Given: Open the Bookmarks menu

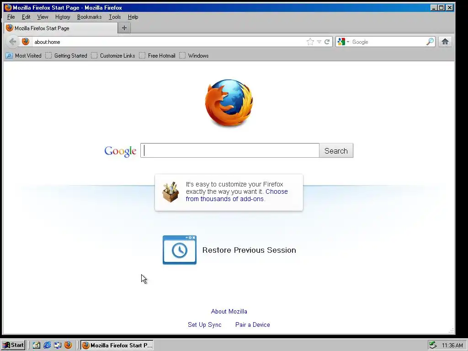Looking at the screenshot, I should [x=89, y=17].
